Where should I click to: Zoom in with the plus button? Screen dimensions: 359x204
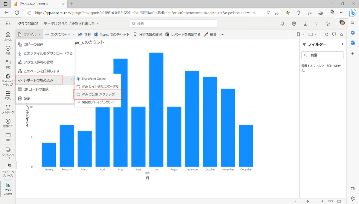(x=322, y=201)
